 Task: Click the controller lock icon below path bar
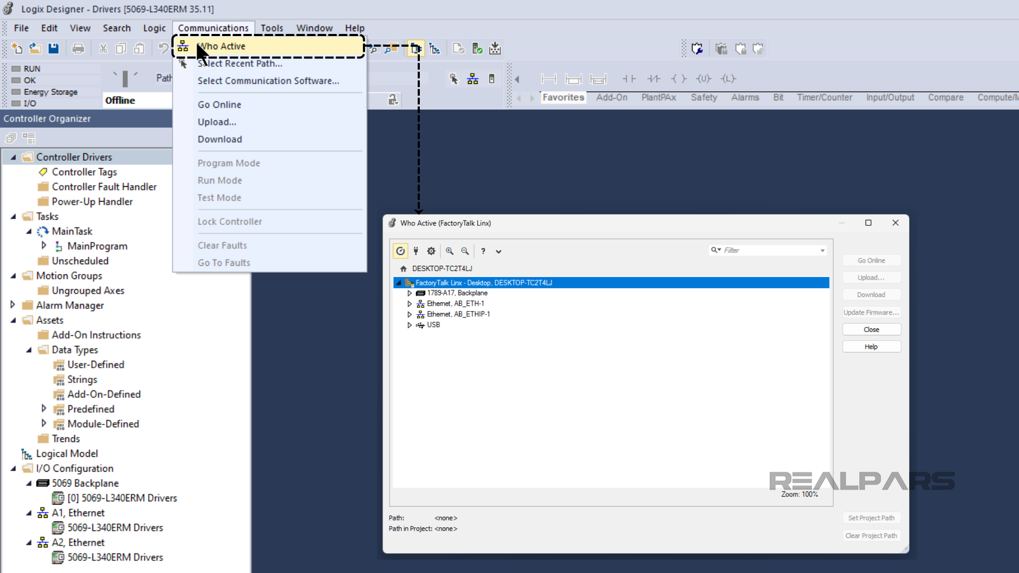point(393,100)
